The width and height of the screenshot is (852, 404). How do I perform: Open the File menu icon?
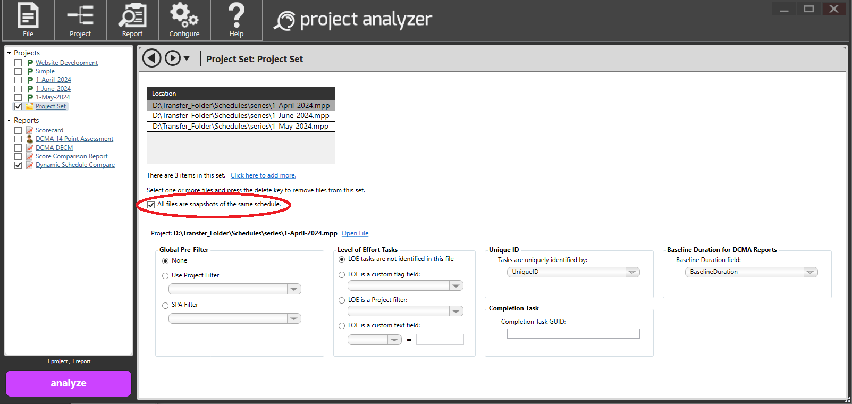28,16
